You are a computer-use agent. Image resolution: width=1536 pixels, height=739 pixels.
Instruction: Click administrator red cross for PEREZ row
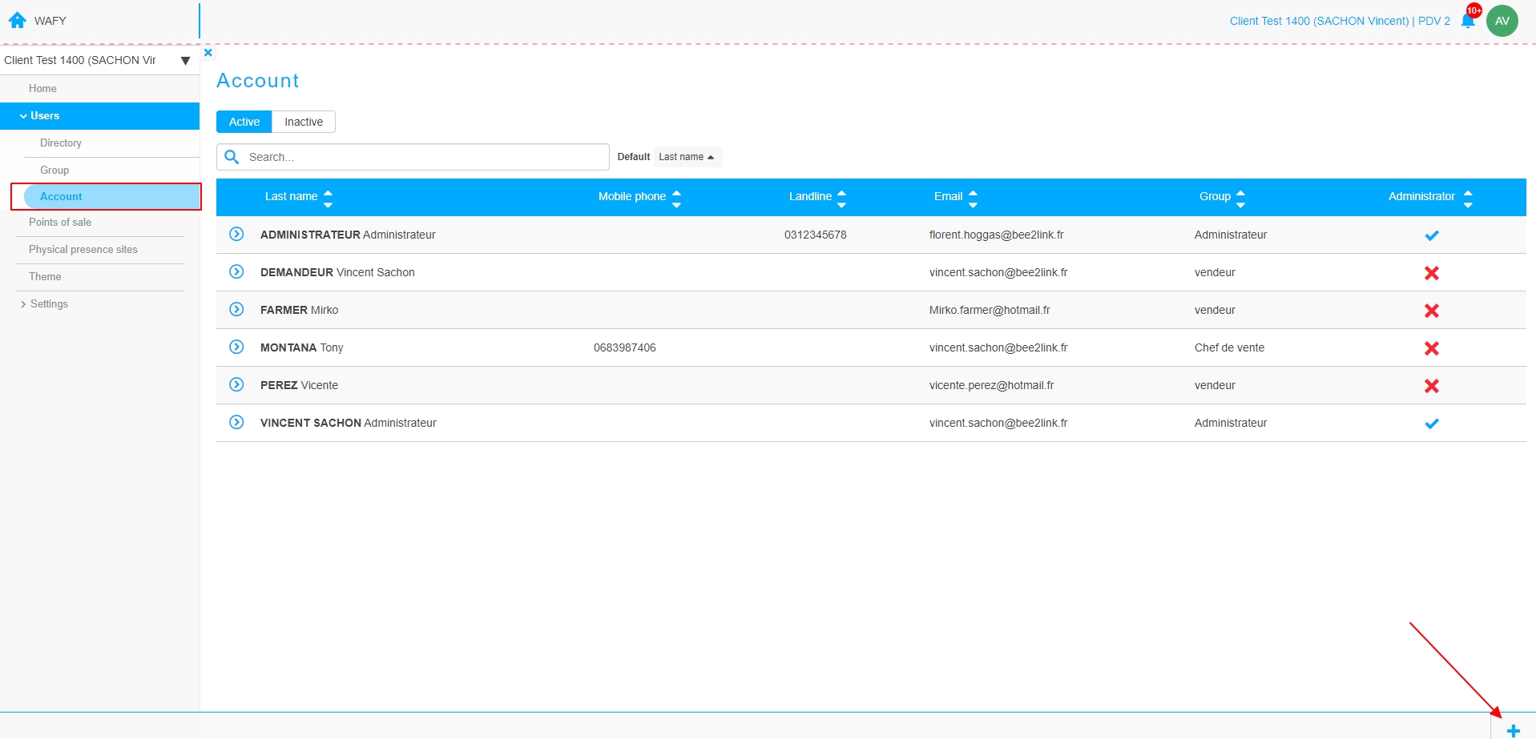click(1432, 386)
